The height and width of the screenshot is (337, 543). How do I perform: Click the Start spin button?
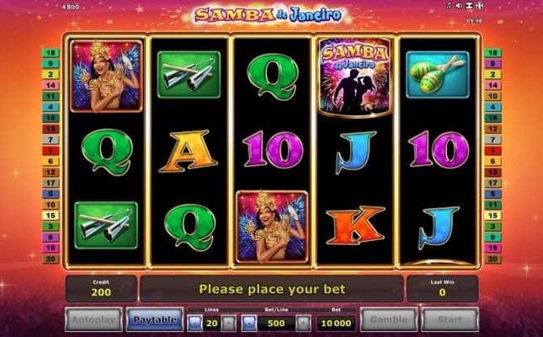(450, 319)
